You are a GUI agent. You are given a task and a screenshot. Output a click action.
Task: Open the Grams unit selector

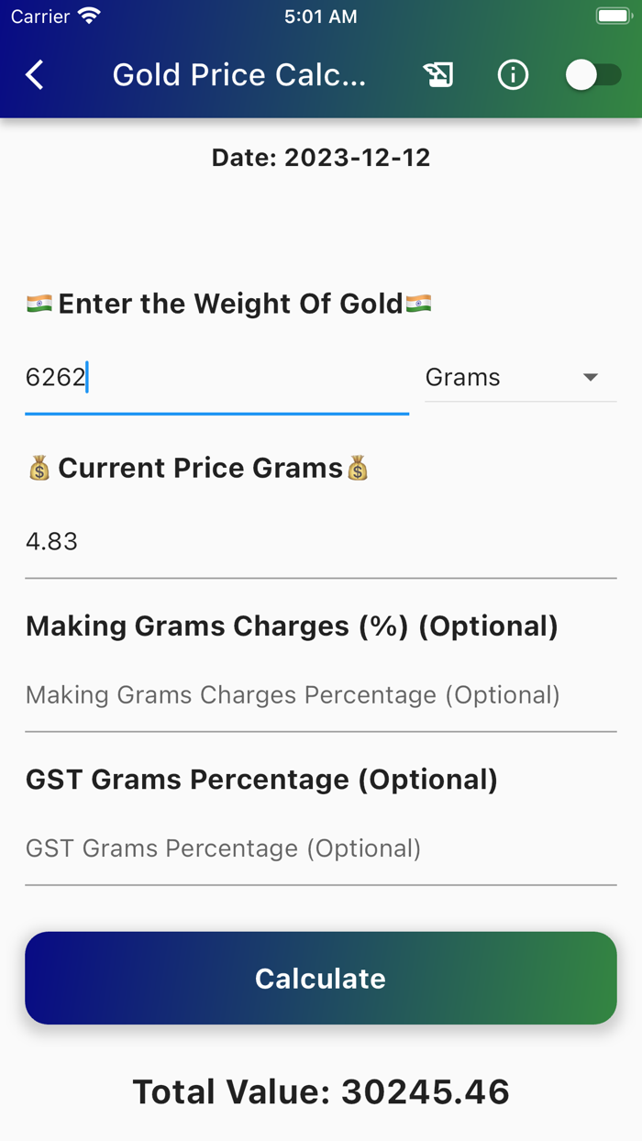click(520, 376)
